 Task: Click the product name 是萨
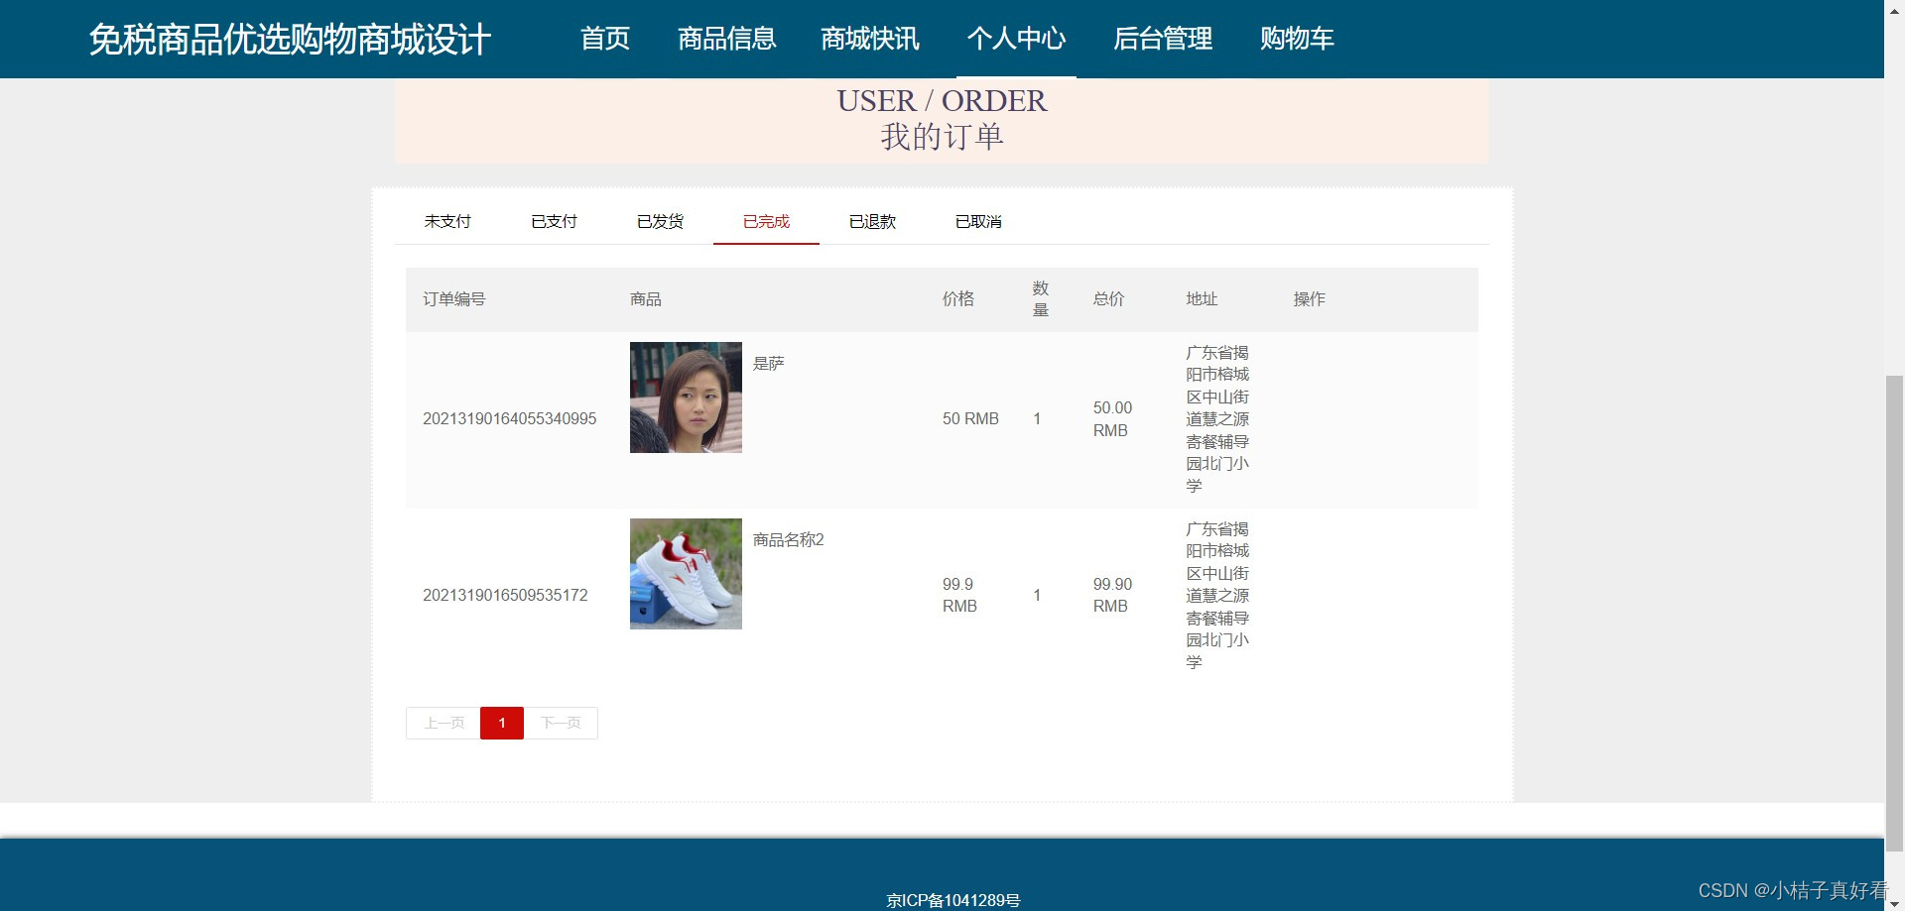tap(768, 364)
